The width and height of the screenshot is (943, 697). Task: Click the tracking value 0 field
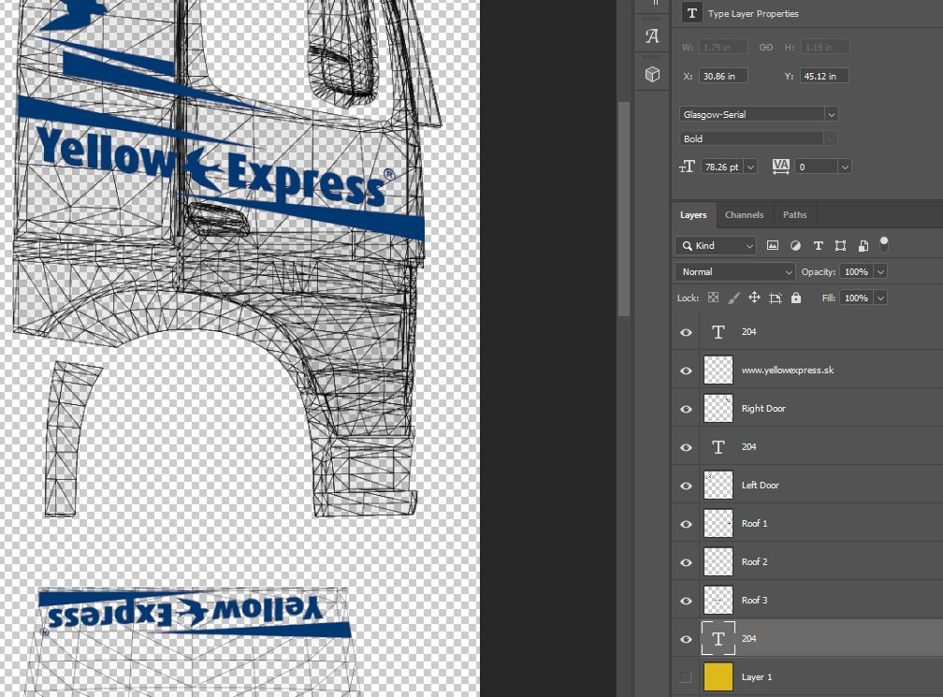(x=816, y=167)
